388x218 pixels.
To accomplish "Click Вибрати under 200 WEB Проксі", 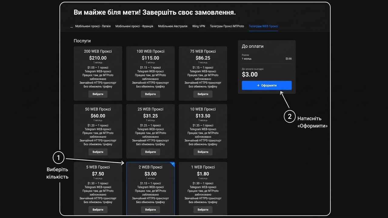I will [98, 94].
